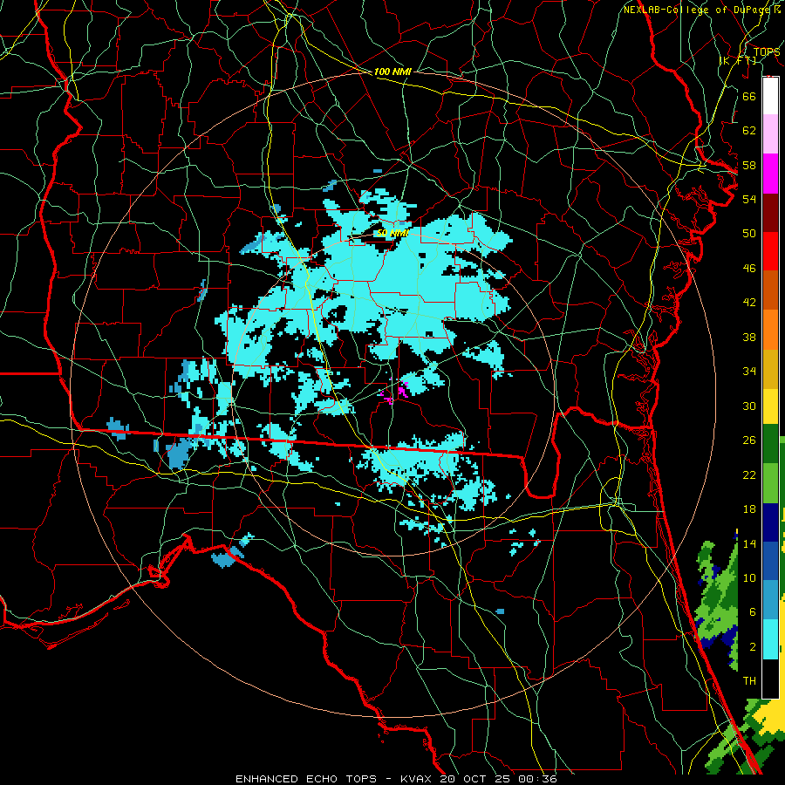
Task: Select the 46 legend value
Action: pos(749,269)
